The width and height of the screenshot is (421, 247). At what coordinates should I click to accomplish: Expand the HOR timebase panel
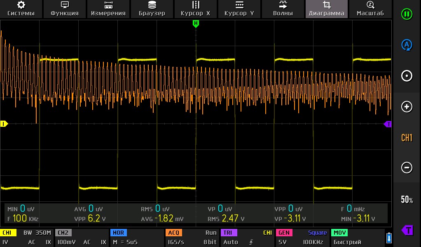click(x=136, y=238)
